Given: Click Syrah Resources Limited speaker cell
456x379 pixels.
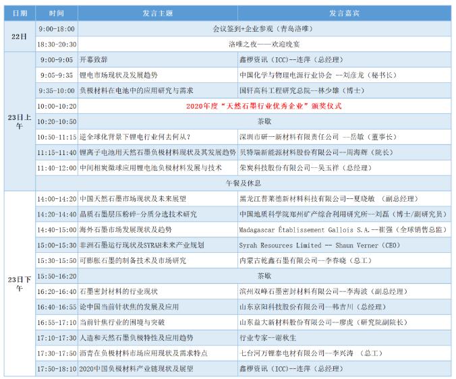Looking at the screenshot, I should point(344,245).
